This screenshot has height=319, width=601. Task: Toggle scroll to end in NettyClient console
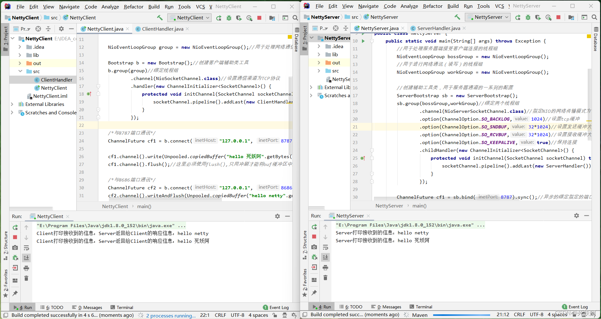click(x=26, y=258)
